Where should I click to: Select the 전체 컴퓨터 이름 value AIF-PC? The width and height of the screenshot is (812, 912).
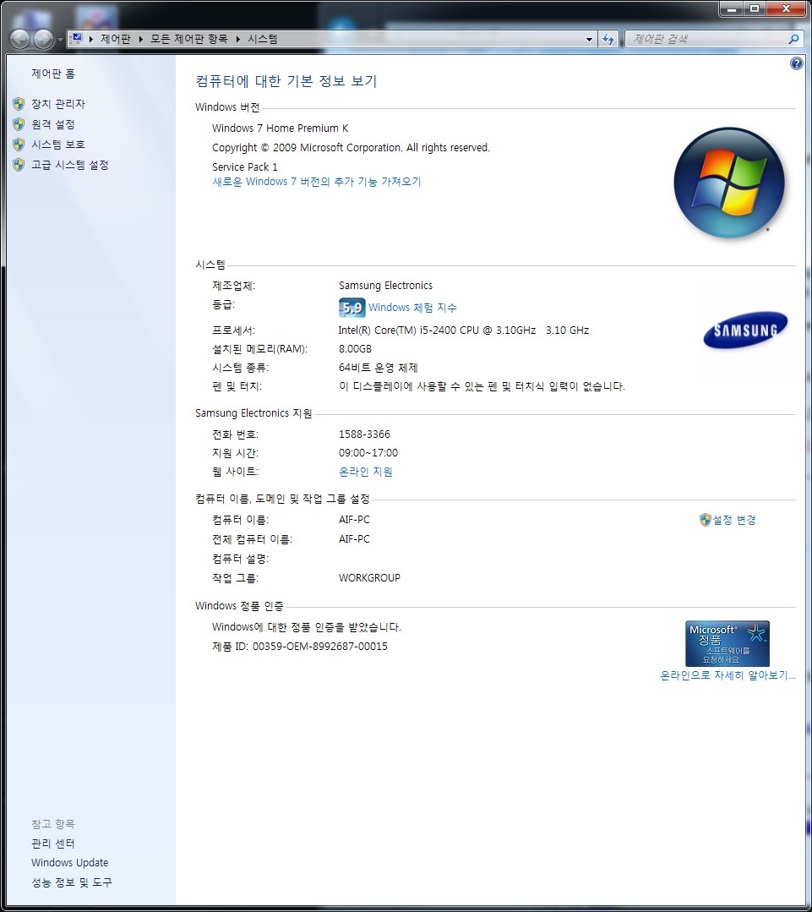point(354,539)
